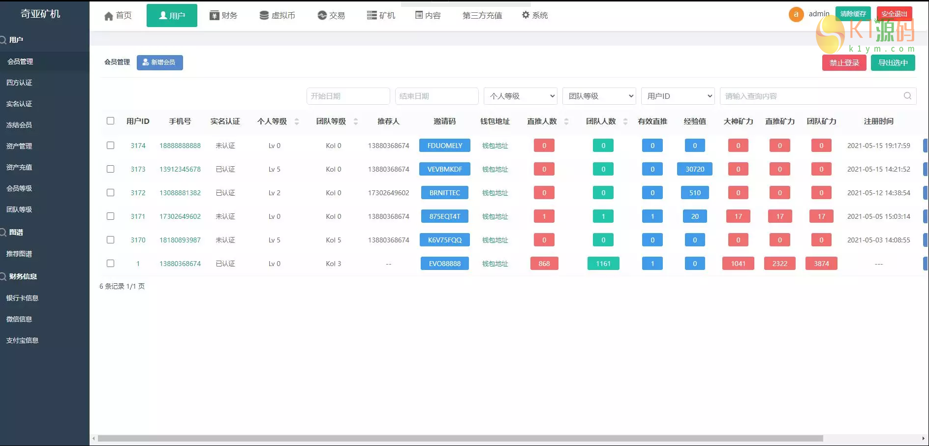Click the horizontal scrollbar at the bottom
The width and height of the screenshot is (929, 446).
tap(460, 438)
